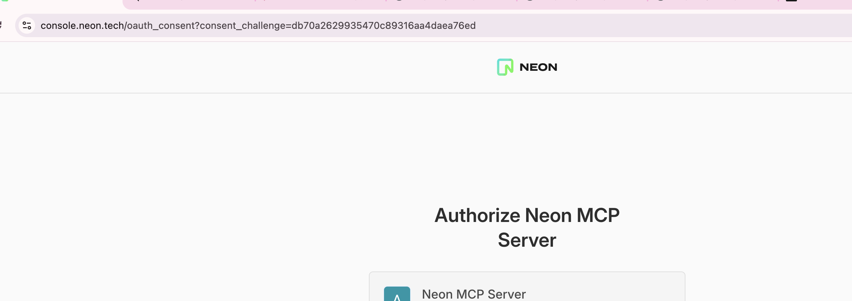
Task: Switch to the pink inactive browser tab strip
Action: (x=487, y=4)
